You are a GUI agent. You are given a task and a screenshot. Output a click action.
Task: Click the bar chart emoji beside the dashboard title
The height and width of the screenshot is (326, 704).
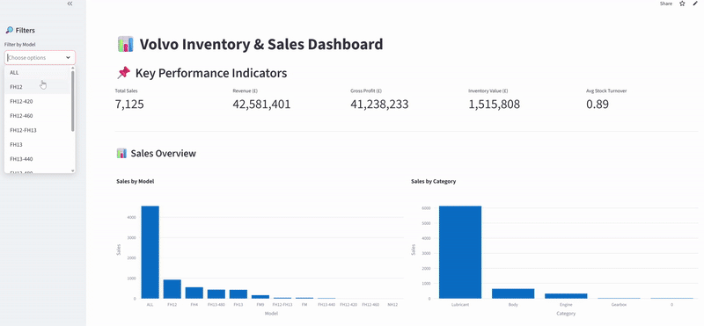(x=126, y=45)
